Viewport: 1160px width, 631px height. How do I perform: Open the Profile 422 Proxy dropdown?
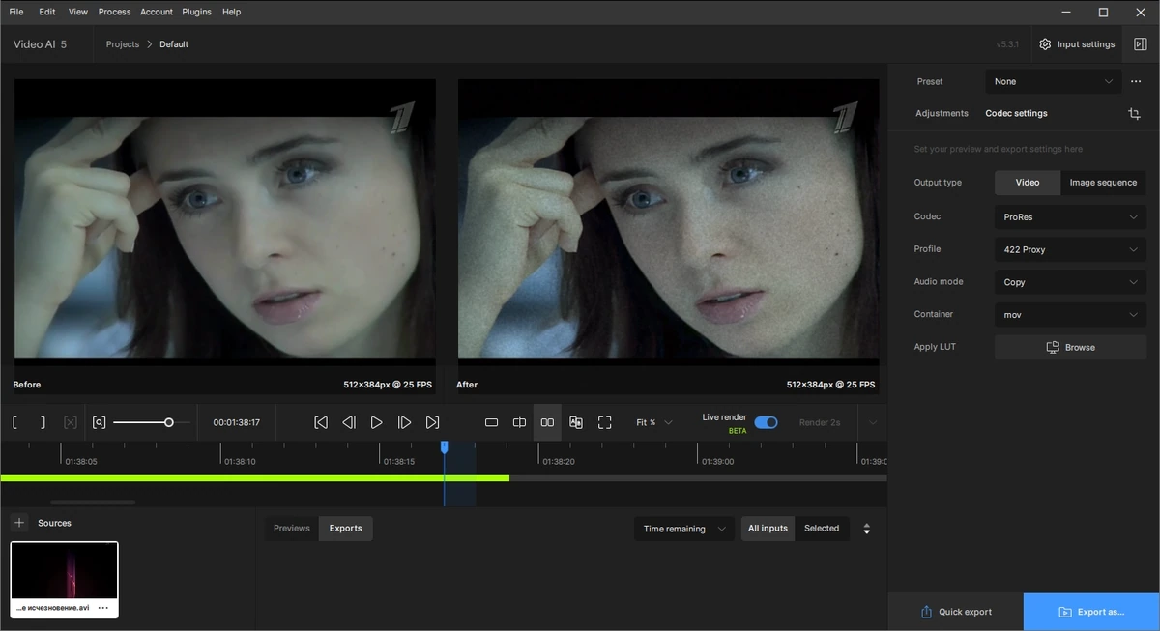coord(1070,249)
